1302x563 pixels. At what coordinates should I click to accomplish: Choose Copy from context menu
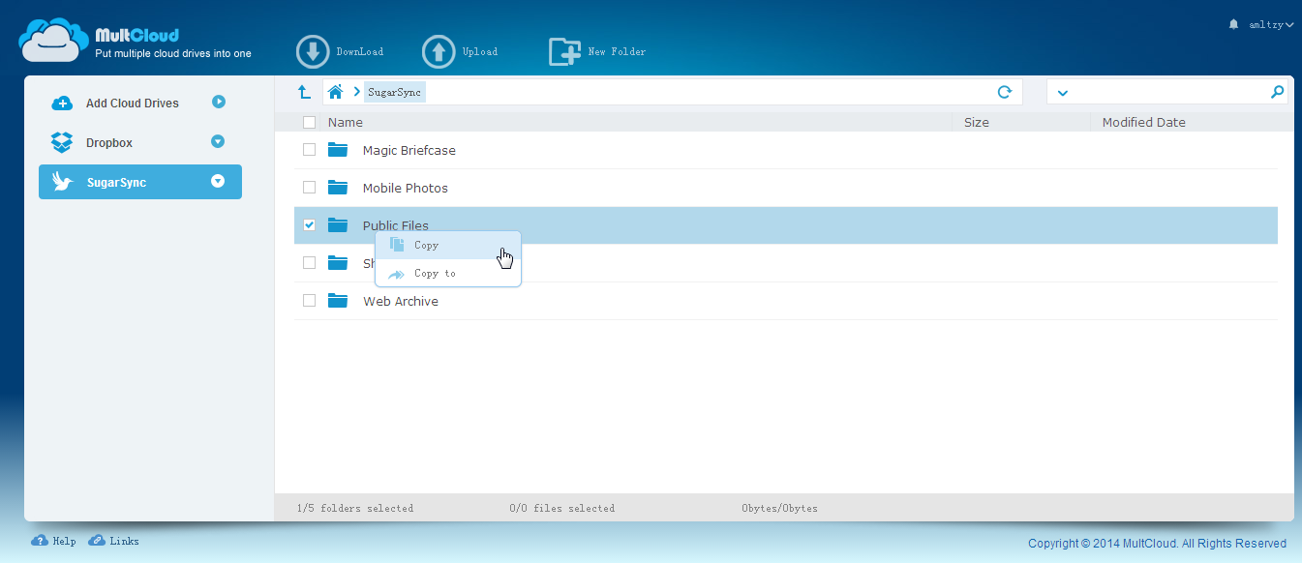448,246
